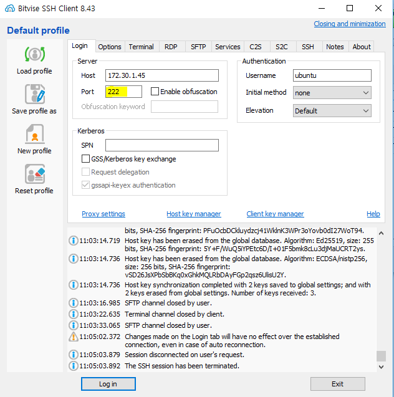394x397 pixels.
Task: Open the Elevation dropdown
Action: pos(332,111)
